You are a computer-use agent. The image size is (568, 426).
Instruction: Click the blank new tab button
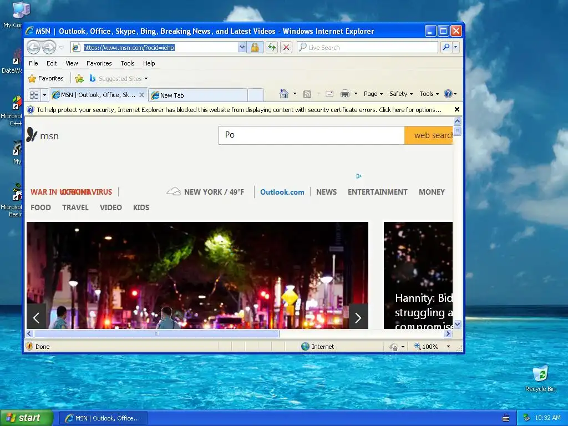[256, 95]
